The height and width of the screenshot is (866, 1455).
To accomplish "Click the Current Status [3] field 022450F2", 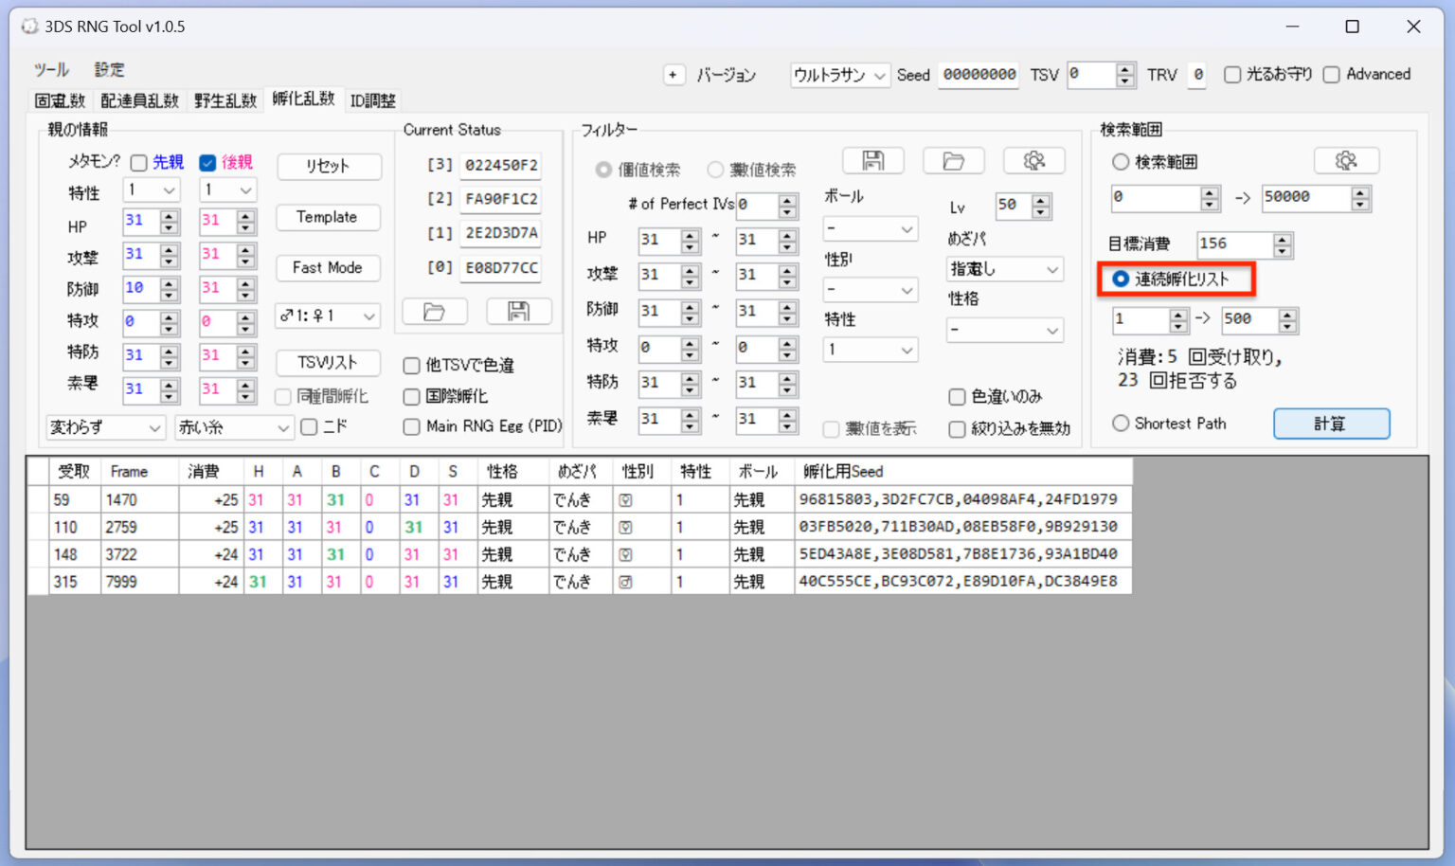I will pyautogui.click(x=500, y=166).
